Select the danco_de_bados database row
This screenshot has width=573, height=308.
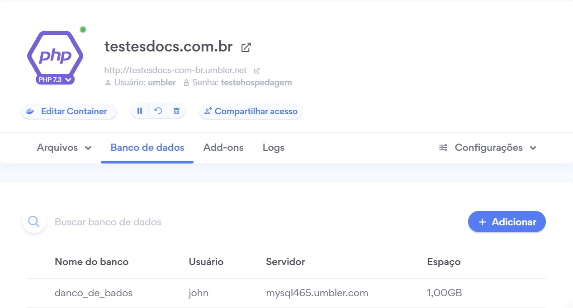coord(94,293)
